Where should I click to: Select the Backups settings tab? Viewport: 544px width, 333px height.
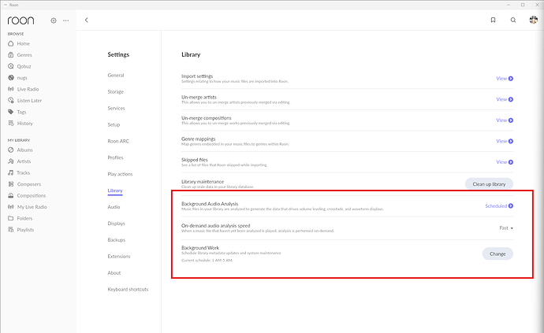click(x=116, y=240)
